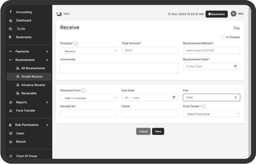The height and width of the screenshot is (164, 256).
Task: Click the Fee field stepper arrows
Action: [x=236, y=98]
